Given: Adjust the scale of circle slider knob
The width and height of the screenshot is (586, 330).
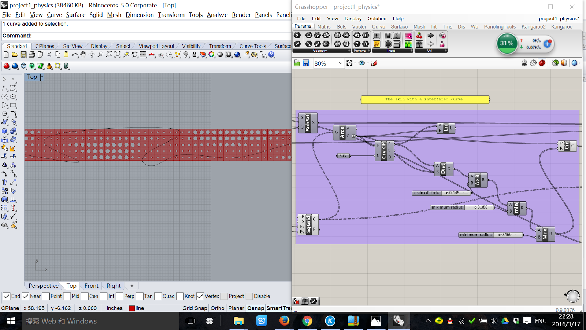Looking at the screenshot, I should click(x=447, y=193).
